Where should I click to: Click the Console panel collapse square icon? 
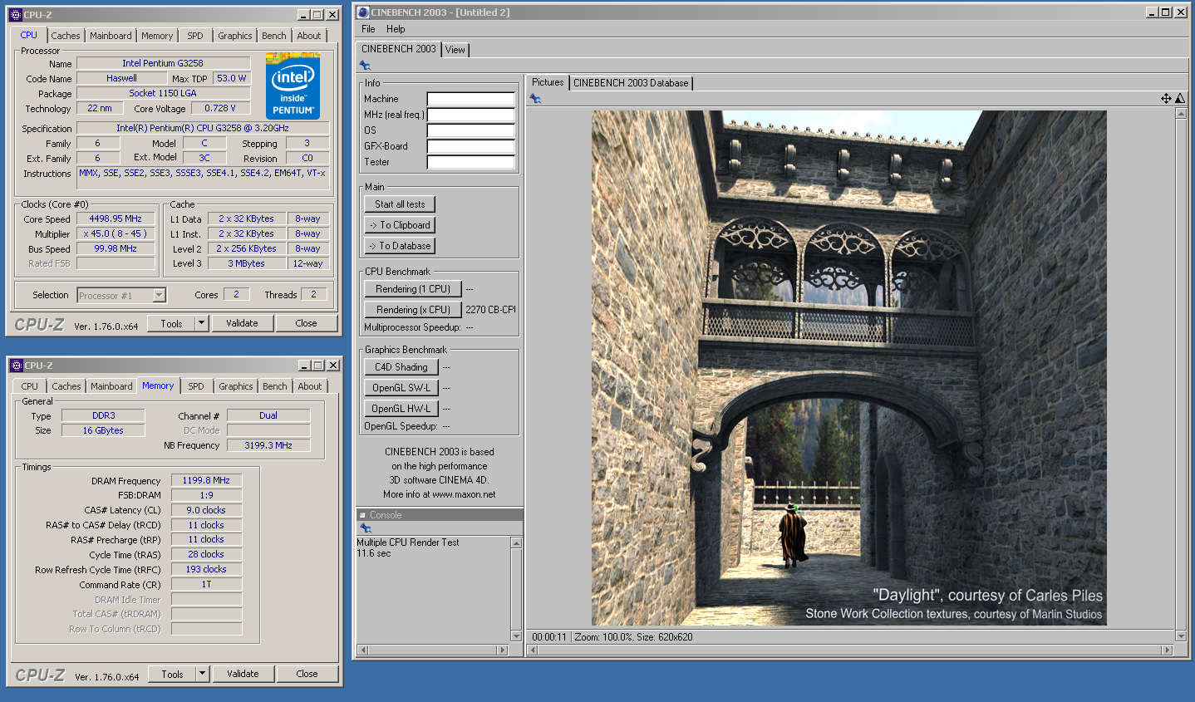click(362, 515)
